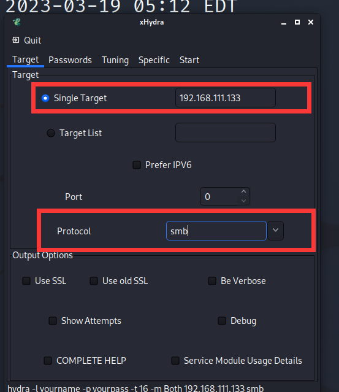Click the xHydra dragon app icon
This screenshot has width=339, height=392.
point(17,22)
